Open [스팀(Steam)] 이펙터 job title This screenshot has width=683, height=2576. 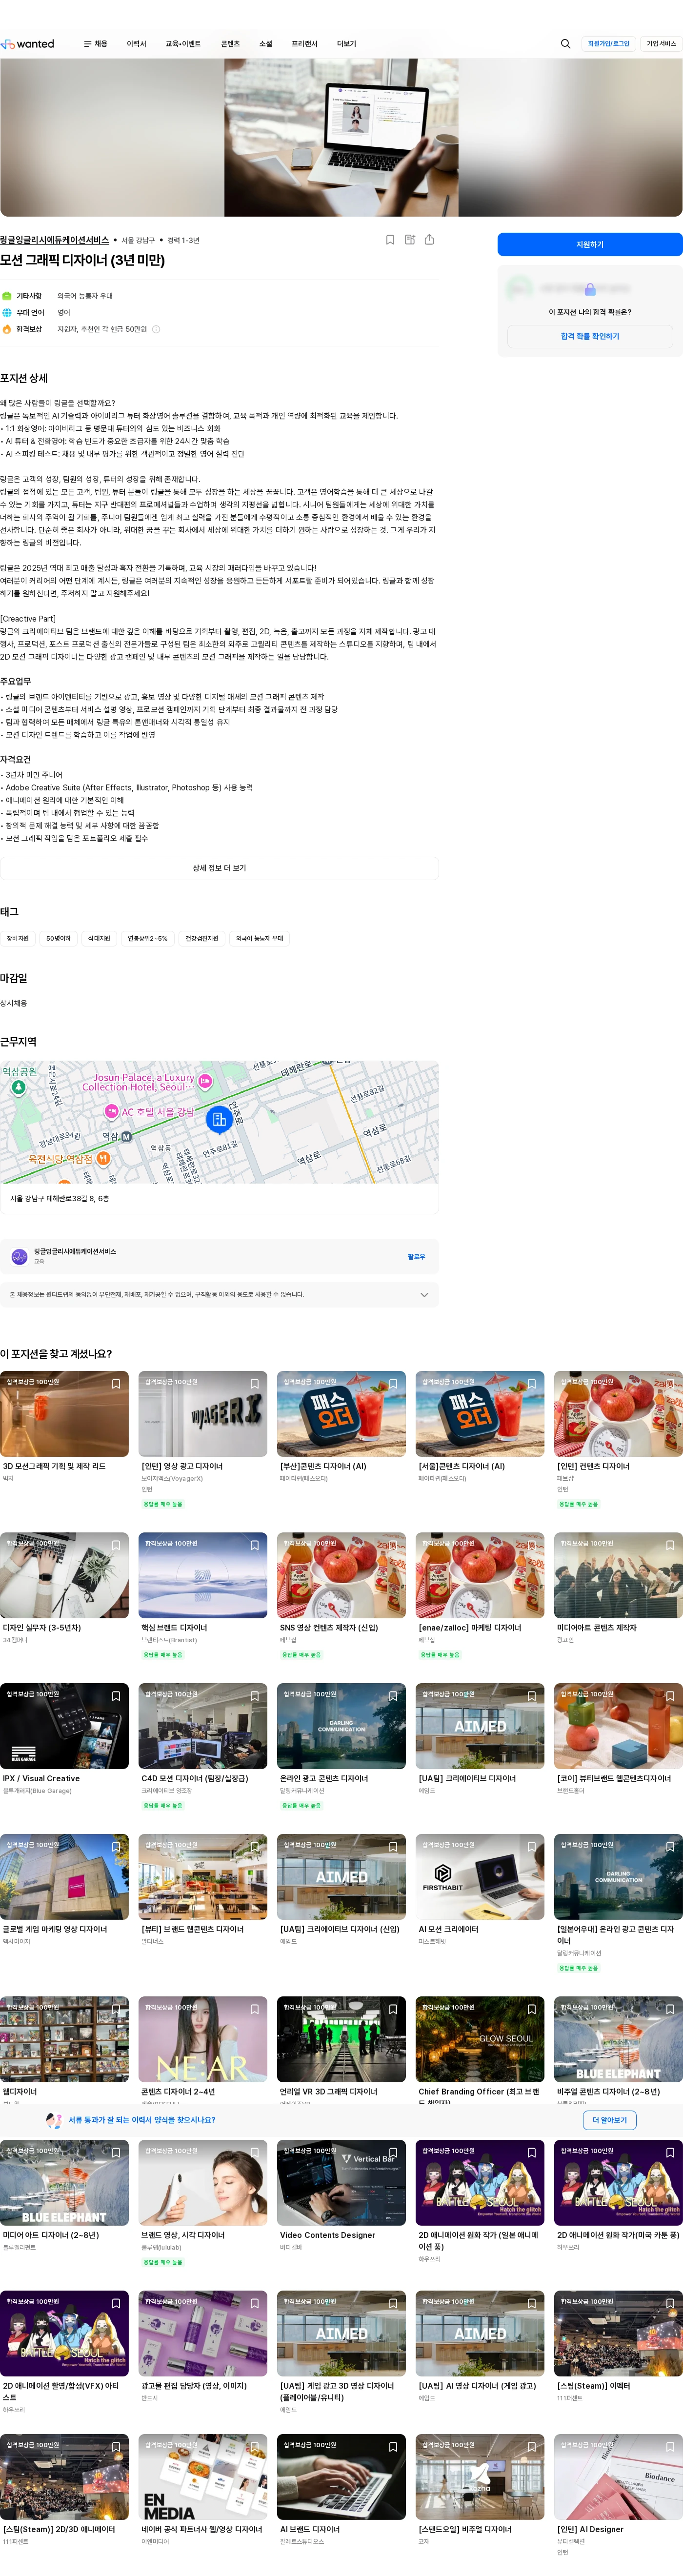(x=594, y=2385)
